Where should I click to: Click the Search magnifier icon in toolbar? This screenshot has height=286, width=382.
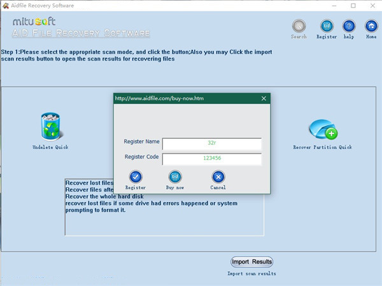299,27
